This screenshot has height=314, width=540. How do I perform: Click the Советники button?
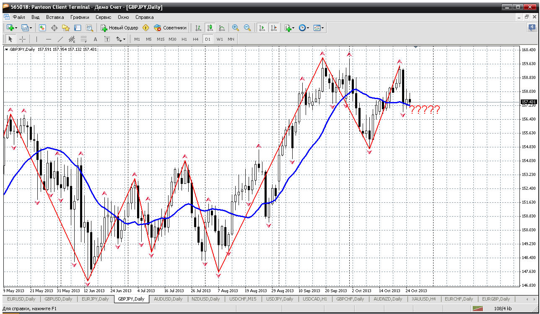[x=170, y=28]
